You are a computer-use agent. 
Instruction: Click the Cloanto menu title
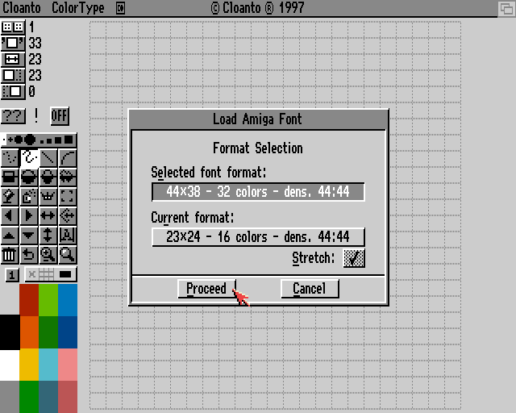tap(22, 8)
